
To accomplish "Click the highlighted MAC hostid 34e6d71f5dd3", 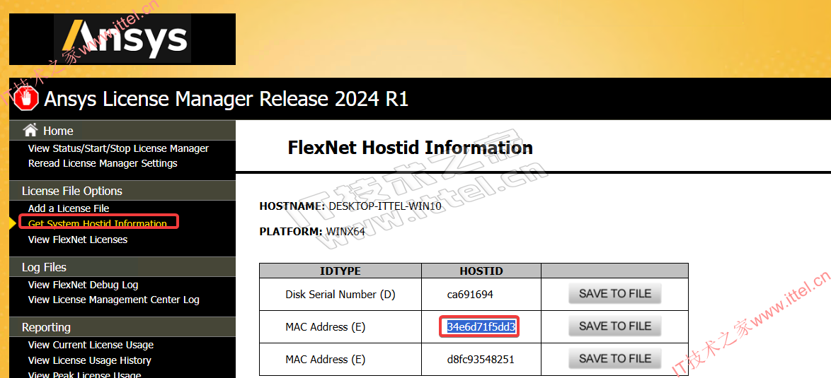I will tap(481, 327).
